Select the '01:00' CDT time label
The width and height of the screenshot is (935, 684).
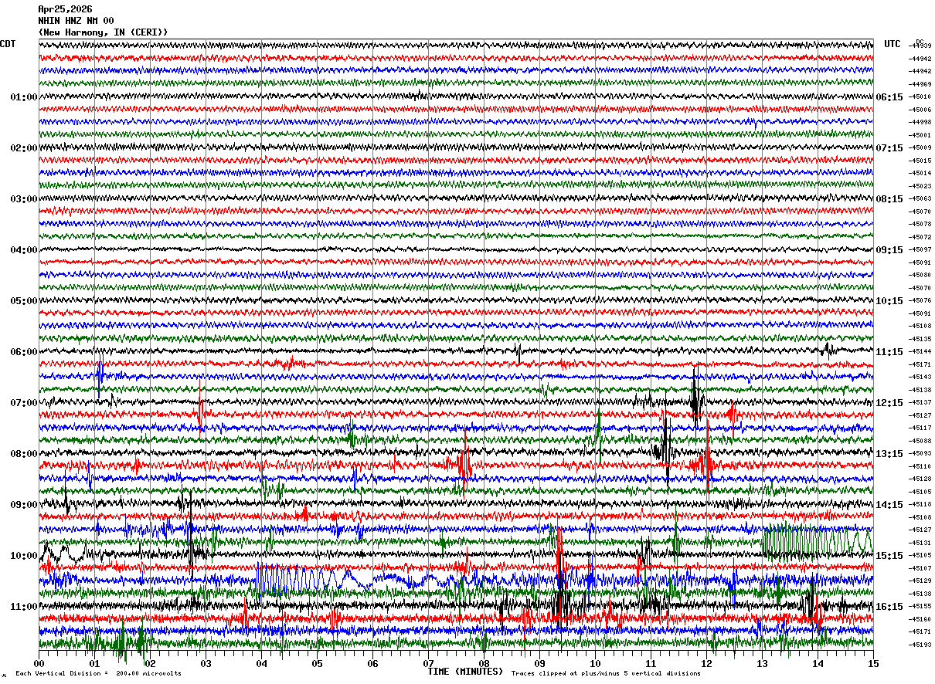[24, 97]
